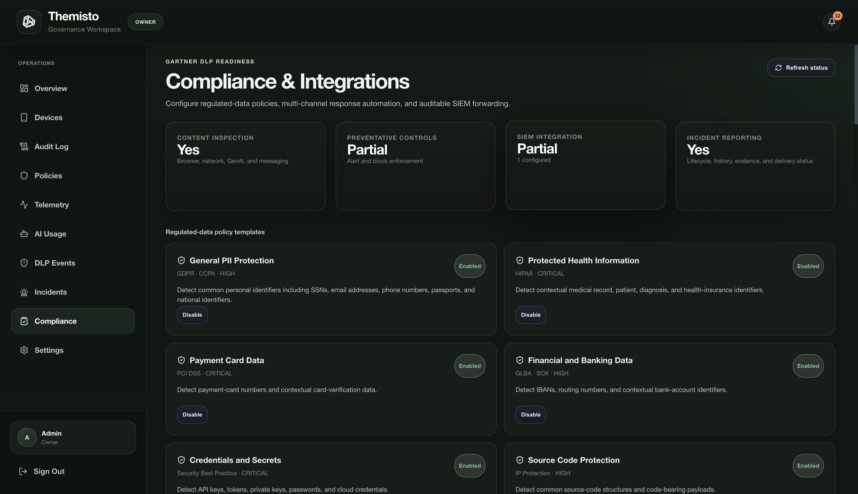Click the Themisto logo icon
The width and height of the screenshot is (858, 494).
(29, 22)
